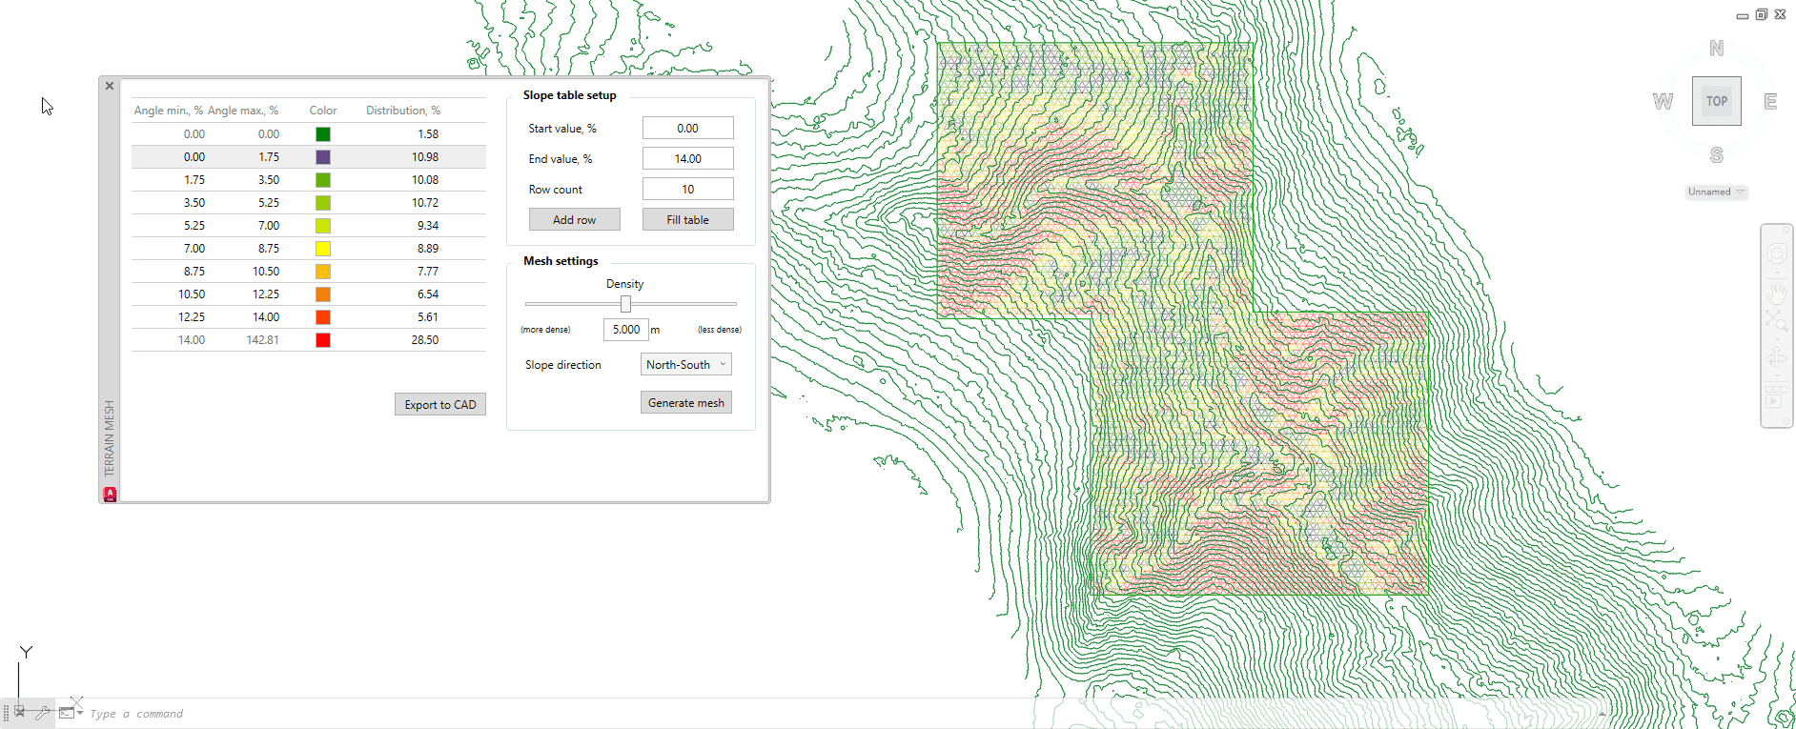Click the command line customize wrench icon
The width and height of the screenshot is (1796, 729).
tap(43, 713)
